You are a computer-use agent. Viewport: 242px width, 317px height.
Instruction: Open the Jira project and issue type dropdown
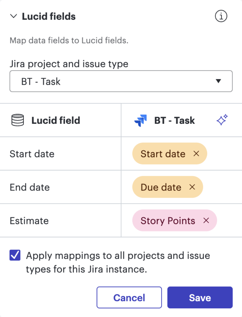point(121,81)
